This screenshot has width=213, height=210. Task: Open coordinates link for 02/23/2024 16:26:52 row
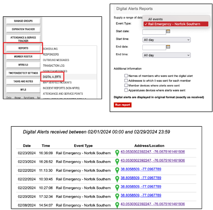point(153,160)
